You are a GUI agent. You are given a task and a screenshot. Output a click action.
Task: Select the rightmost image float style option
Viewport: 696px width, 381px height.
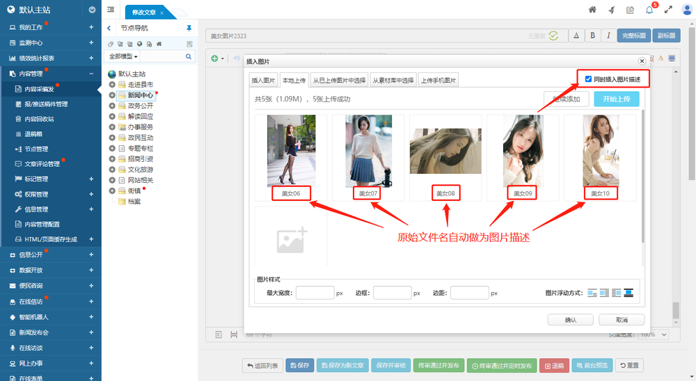click(x=628, y=293)
